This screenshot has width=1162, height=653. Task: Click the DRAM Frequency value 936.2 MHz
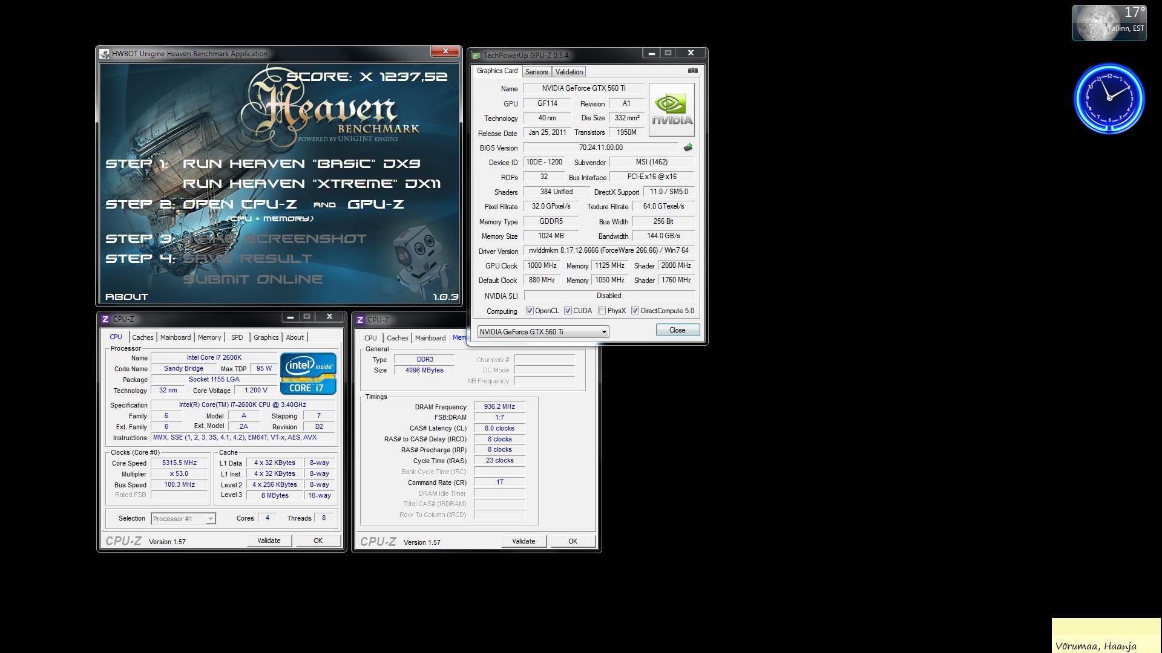[499, 407]
